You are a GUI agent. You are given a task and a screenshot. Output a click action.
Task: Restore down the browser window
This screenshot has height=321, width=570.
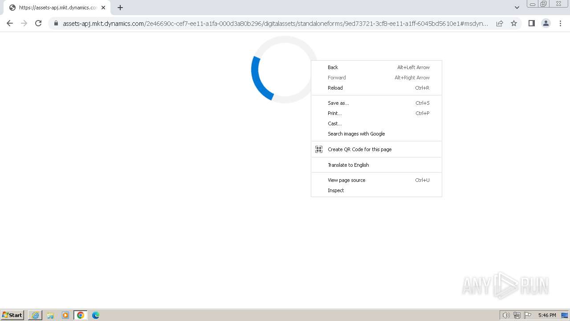pos(544,4)
